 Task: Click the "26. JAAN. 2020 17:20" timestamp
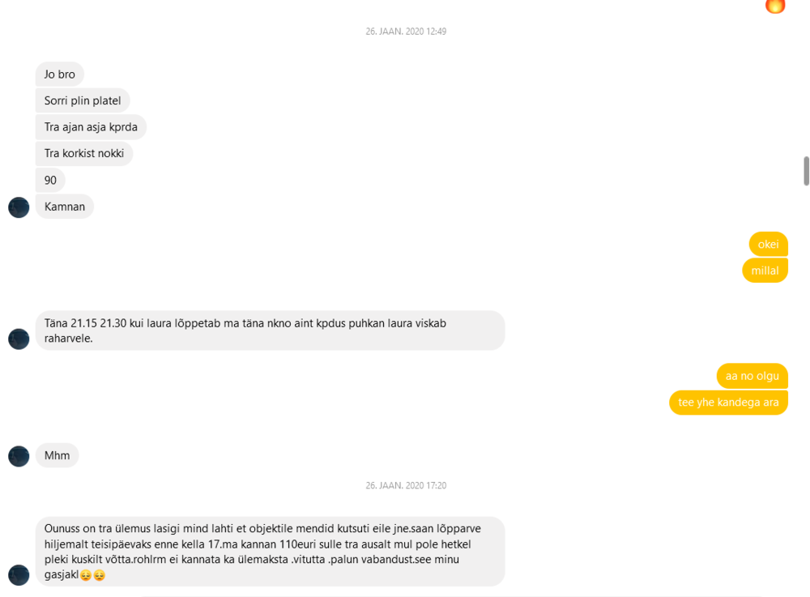406,486
